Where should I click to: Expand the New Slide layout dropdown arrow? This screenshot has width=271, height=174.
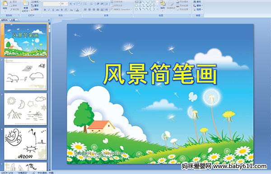[29, 11]
